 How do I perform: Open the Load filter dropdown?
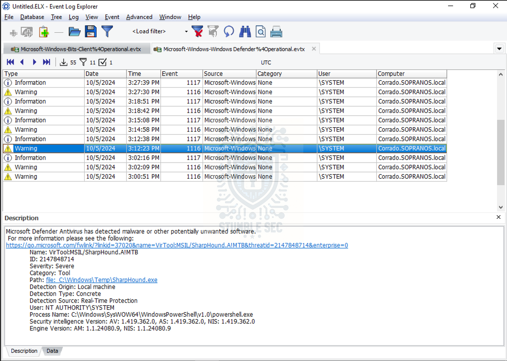(186, 31)
